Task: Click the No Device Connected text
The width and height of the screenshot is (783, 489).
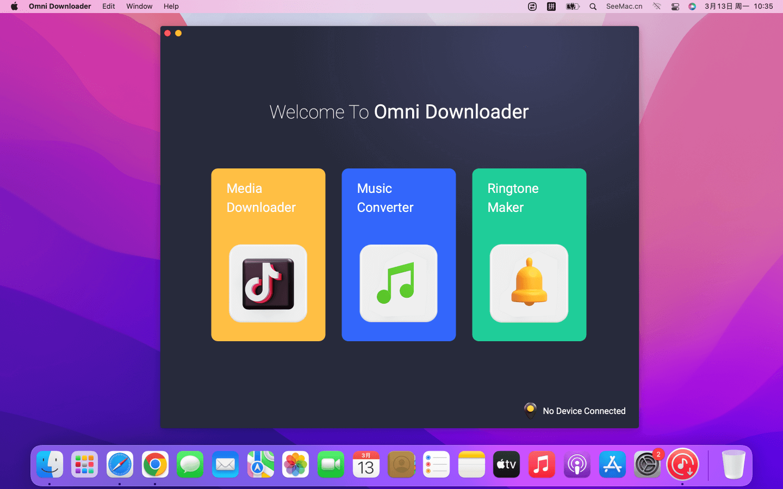Action: (584, 411)
